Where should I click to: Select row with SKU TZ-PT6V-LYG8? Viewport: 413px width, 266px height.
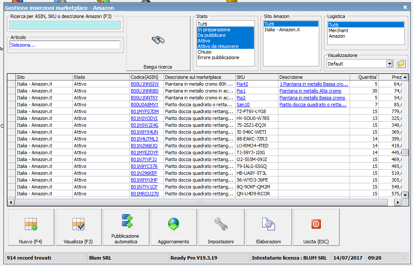[x=204, y=111]
